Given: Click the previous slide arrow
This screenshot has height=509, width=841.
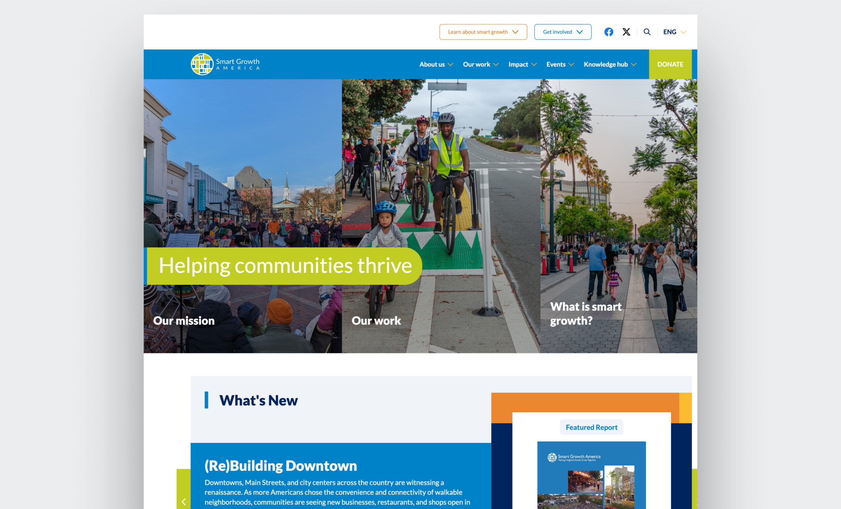Looking at the screenshot, I should click(x=184, y=501).
